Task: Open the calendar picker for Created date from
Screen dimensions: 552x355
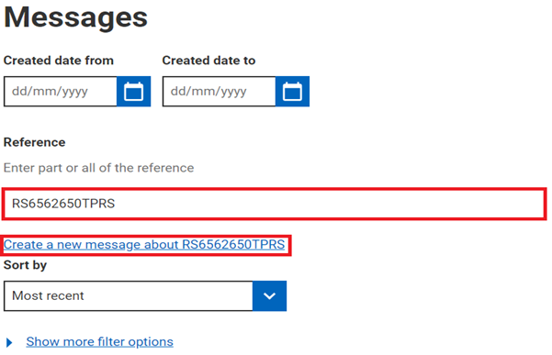Action: [x=134, y=92]
